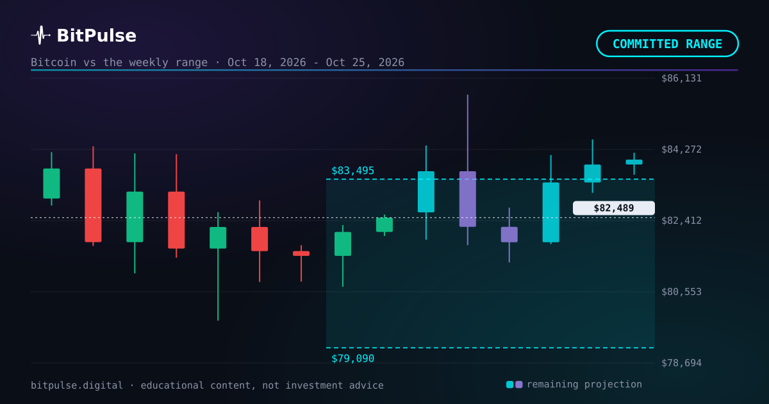Click the remaining projection legend text
Screen dimensions: 769x404
(584, 384)
